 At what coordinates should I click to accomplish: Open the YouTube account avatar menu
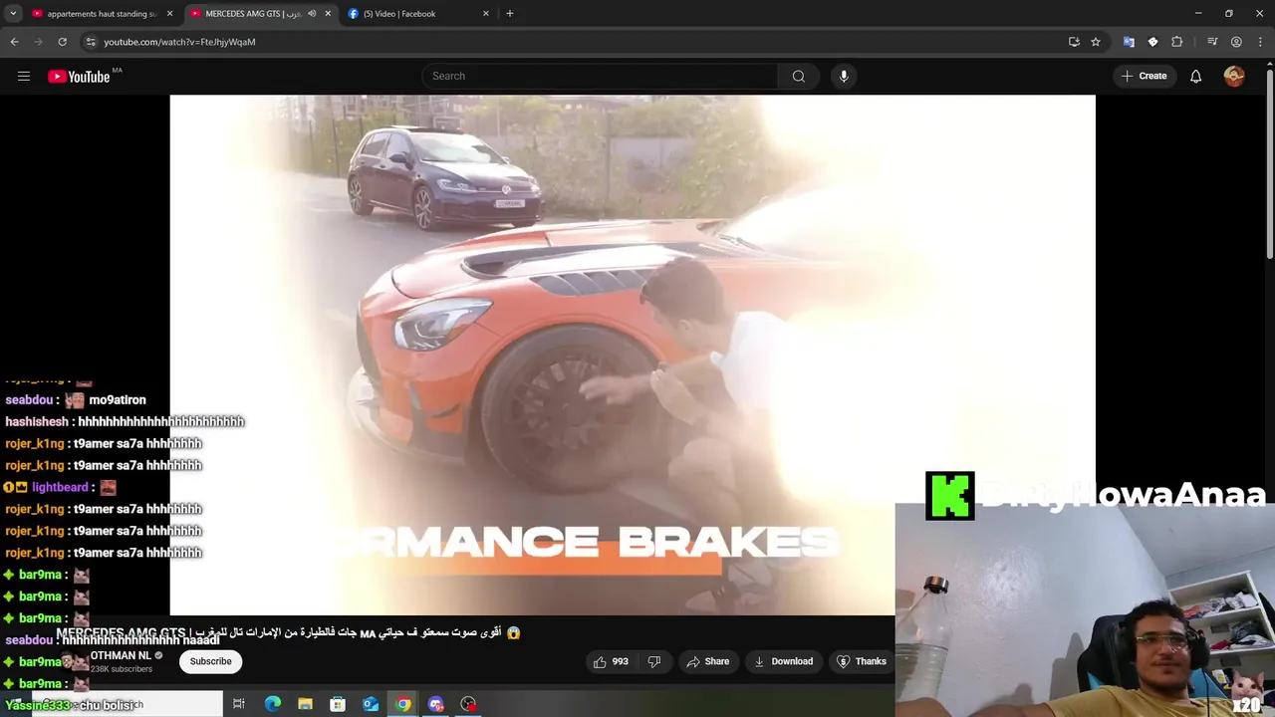pos(1234,76)
